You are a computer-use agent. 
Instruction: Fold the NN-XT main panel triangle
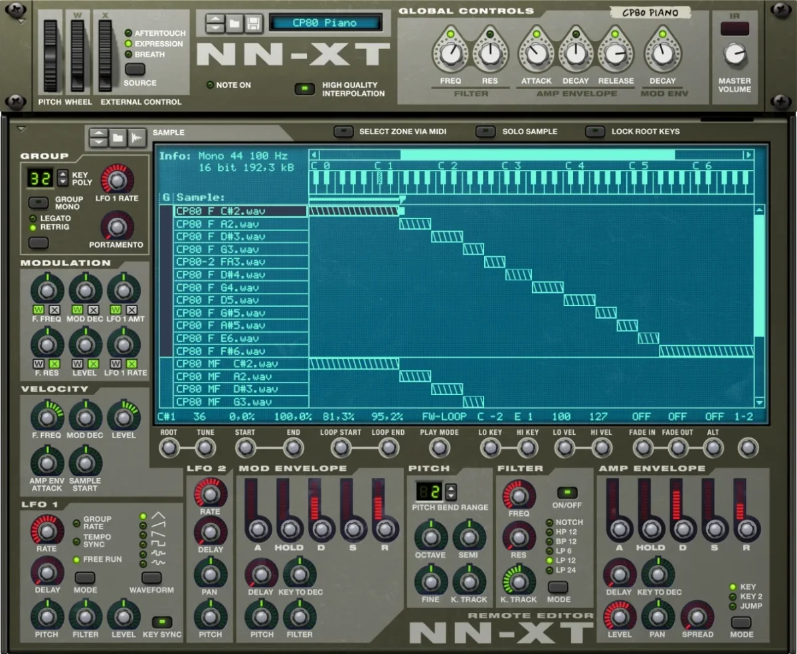point(21,21)
